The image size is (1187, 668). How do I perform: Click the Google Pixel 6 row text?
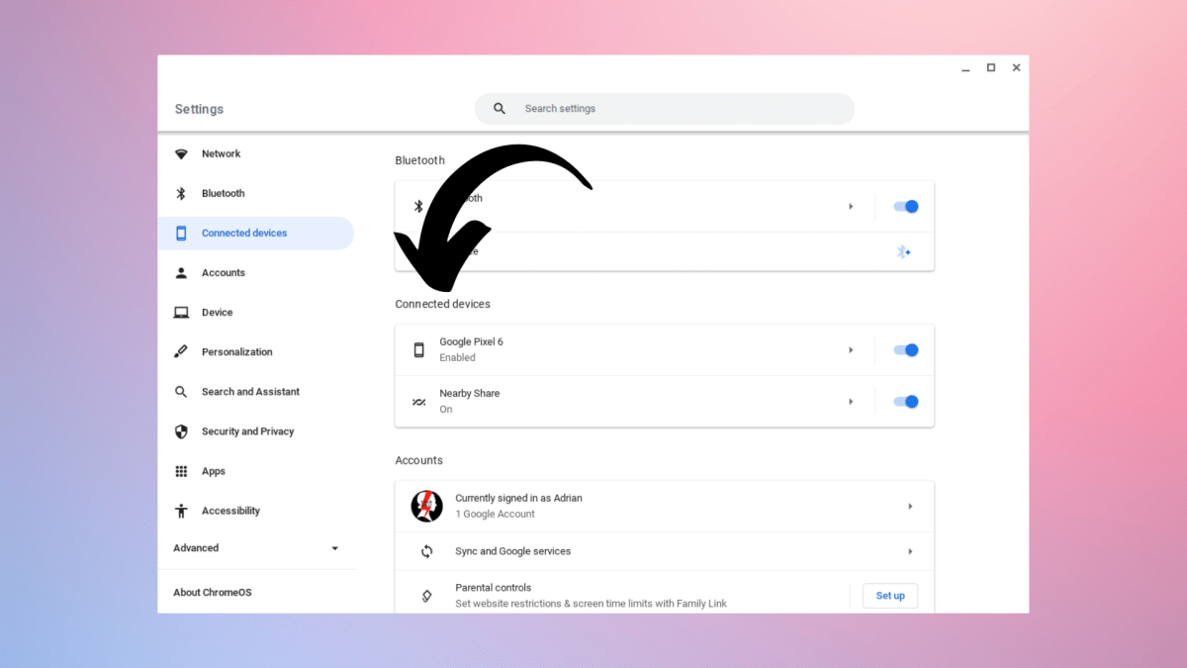click(x=471, y=341)
